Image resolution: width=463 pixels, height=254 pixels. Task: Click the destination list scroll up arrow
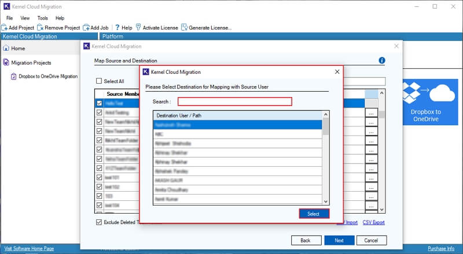pyautogui.click(x=326, y=114)
